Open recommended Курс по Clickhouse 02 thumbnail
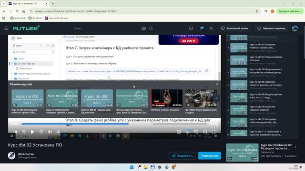 (62, 98)
